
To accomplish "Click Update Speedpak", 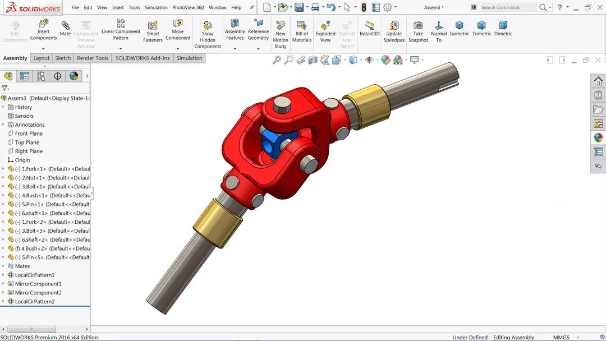I will click(394, 31).
